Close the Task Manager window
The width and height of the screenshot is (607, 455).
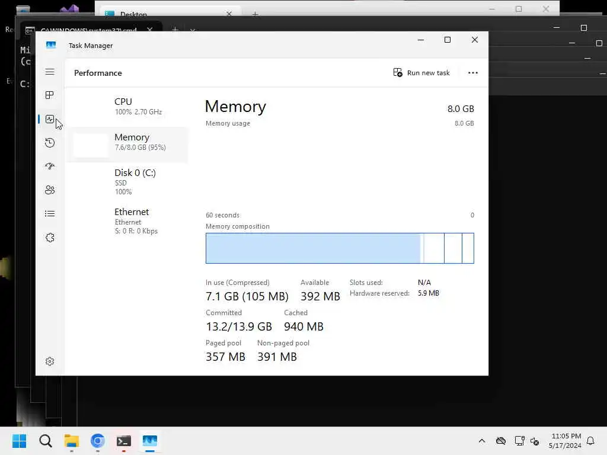pos(475,40)
